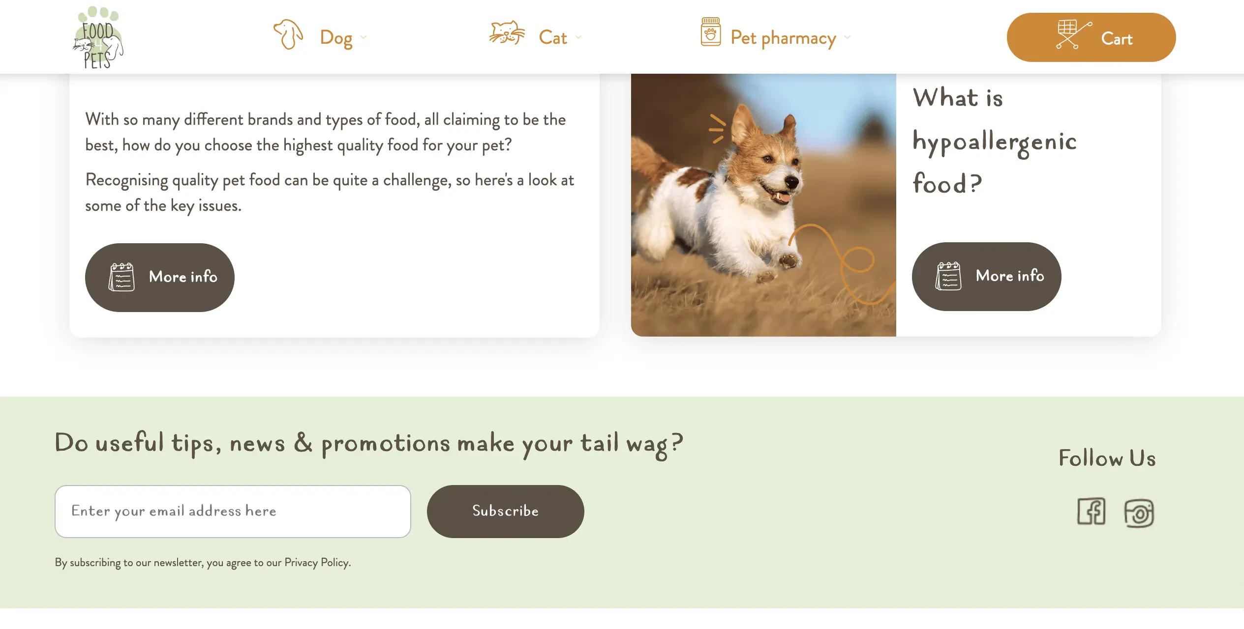Image resolution: width=1244 pixels, height=629 pixels.
Task: Click the notepad icon in quality food More info
Action: [x=121, y=277]
